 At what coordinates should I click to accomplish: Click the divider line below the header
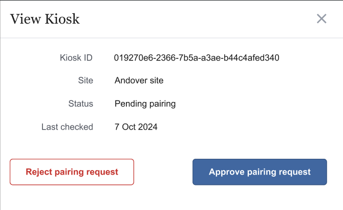[x=171, y=38]
